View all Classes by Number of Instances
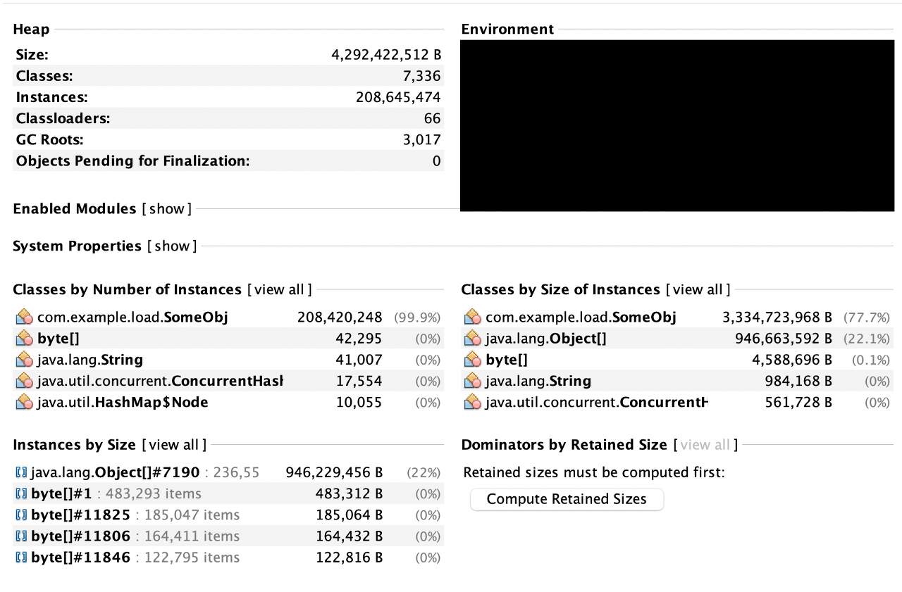Screen dimensions: 902x592 coord(279,290)
